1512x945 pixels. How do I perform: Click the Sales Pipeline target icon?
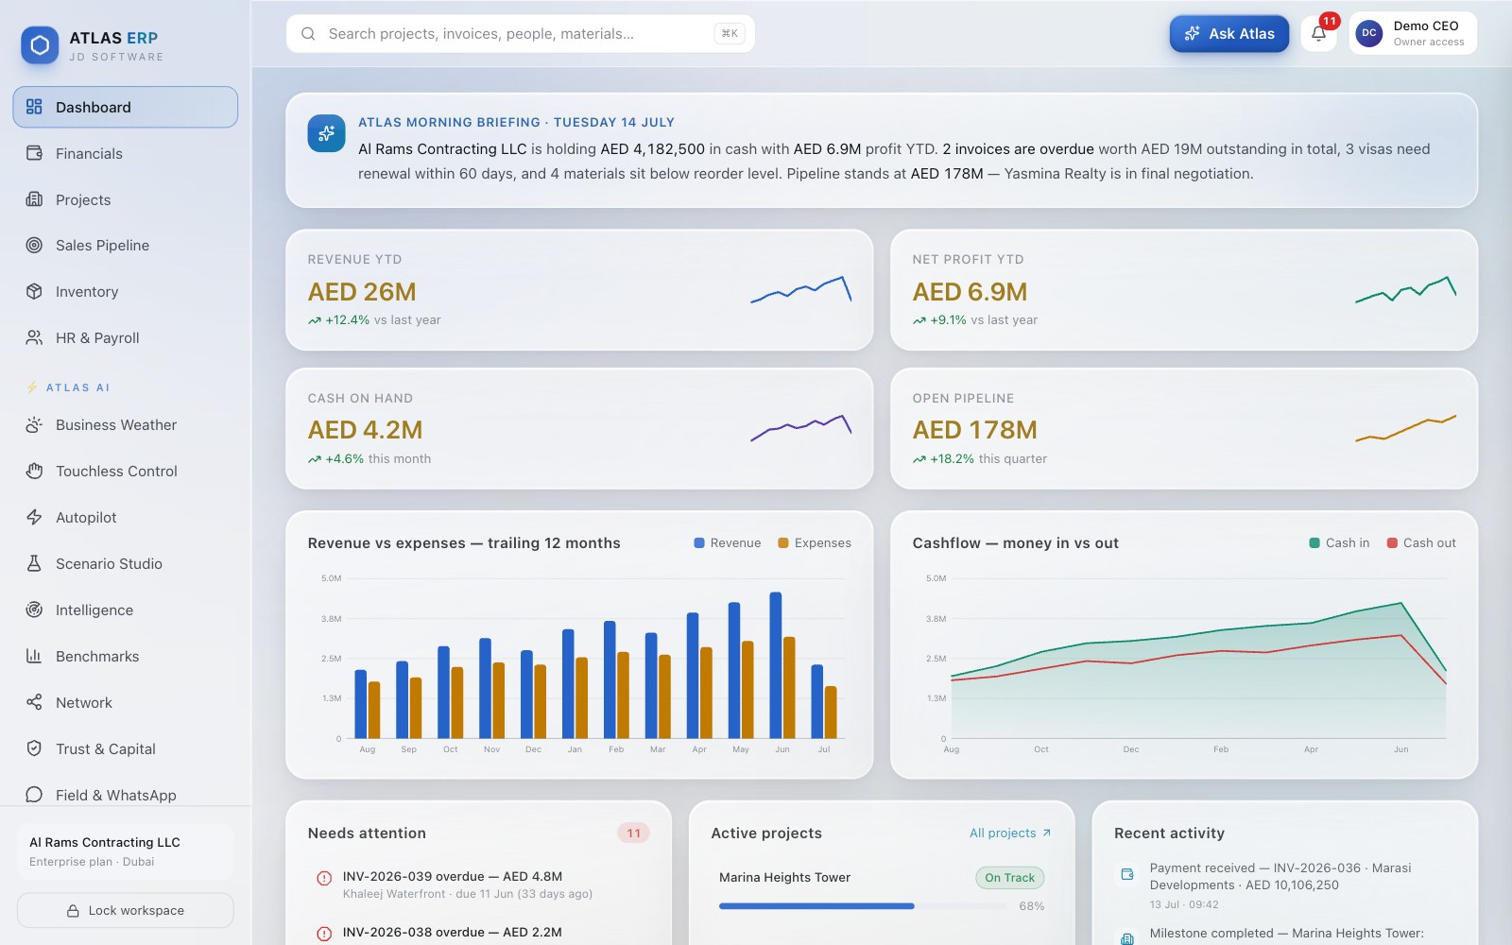click(34, 245)
